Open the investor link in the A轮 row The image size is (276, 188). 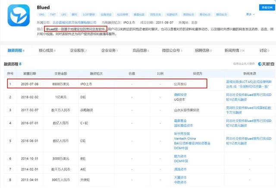180,169
